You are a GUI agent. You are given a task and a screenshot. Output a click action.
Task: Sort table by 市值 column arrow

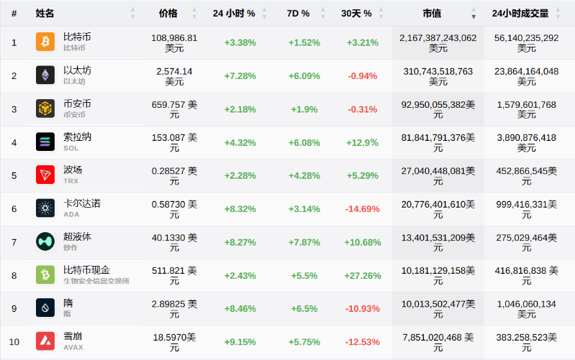click(474, 14)
